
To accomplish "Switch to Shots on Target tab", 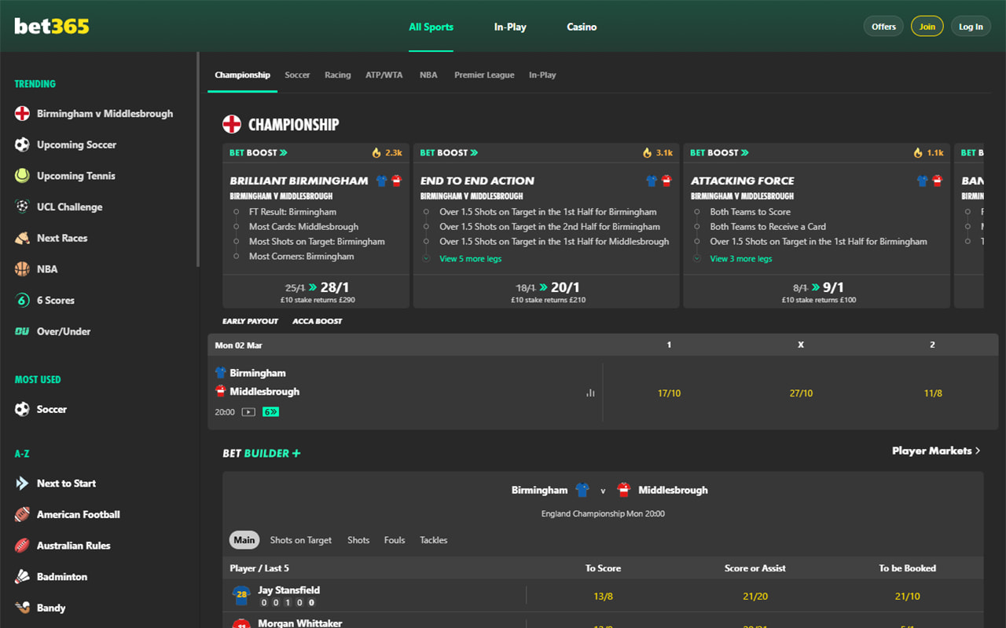I will point(301,540).
